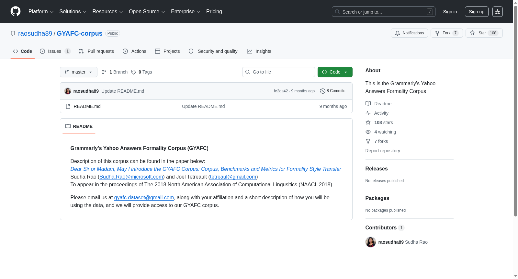Go to the Pricing page
Screen dimensions: 518x279
(x=214, y=12)
